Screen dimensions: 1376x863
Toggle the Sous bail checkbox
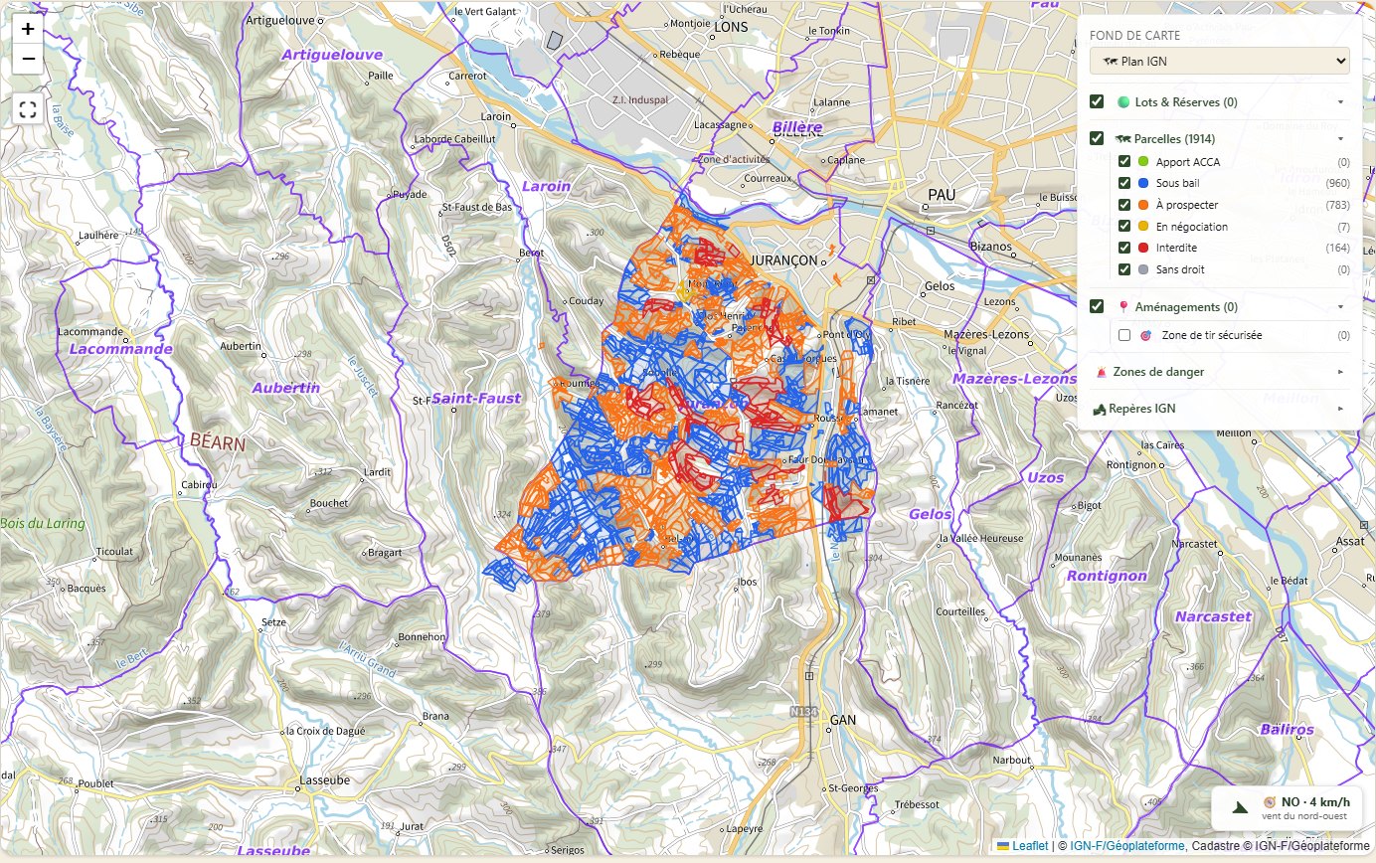1124,183
